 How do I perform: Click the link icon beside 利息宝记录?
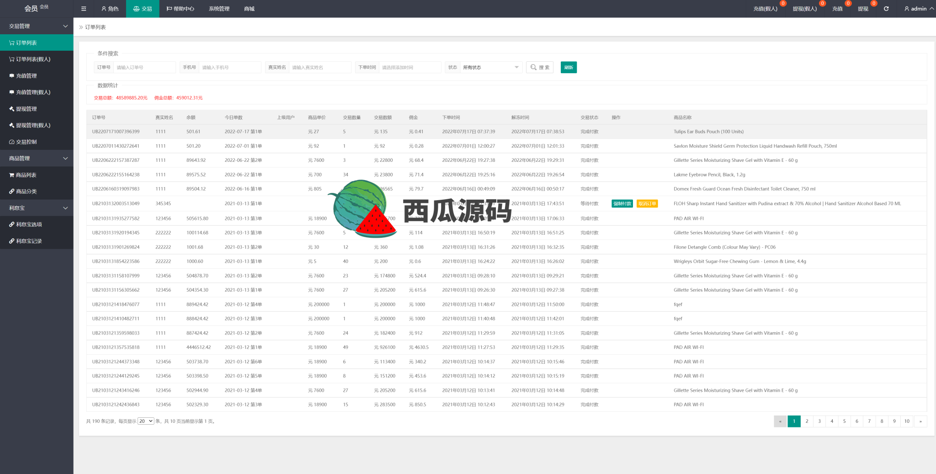(12, 241)
